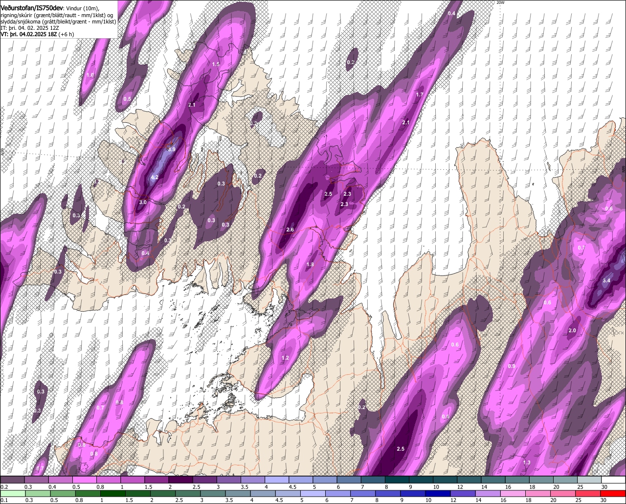This screenshot has width=626, height=504.
Task: Click the Veðurstofan/IS750dev title text
Action: pyautogui.click(x=32, y=7)
